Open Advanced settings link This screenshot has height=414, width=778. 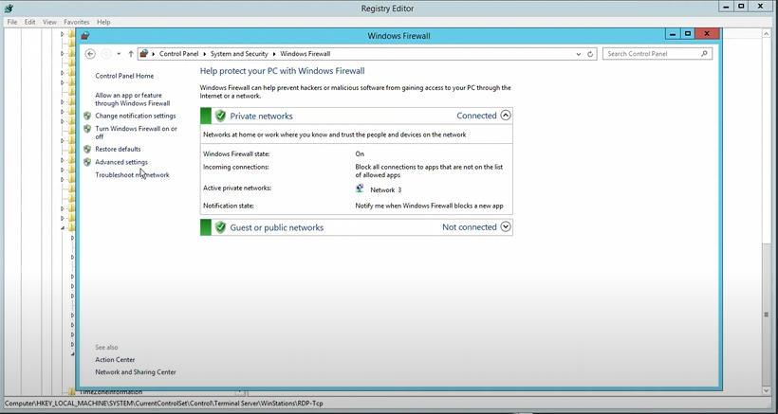pos(121,162)
